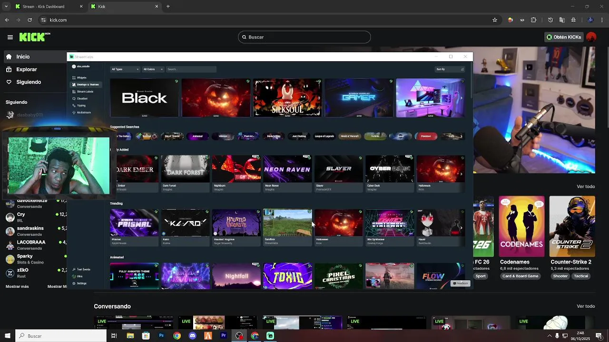Open Tipping in Streamlabs sidebar
Viewport: 609px width, 342px height.
[81, 105]
